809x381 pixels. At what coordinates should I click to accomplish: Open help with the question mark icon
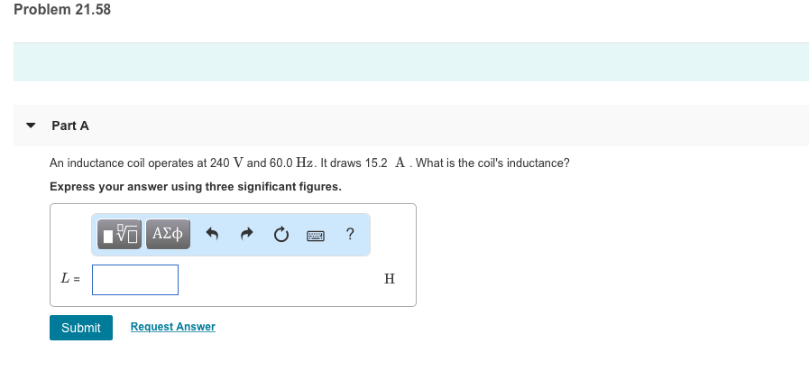point(350,235)
